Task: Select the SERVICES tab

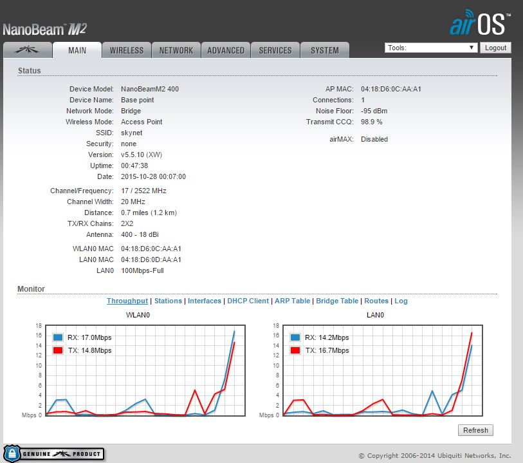Action: click(x=275, y=50)
